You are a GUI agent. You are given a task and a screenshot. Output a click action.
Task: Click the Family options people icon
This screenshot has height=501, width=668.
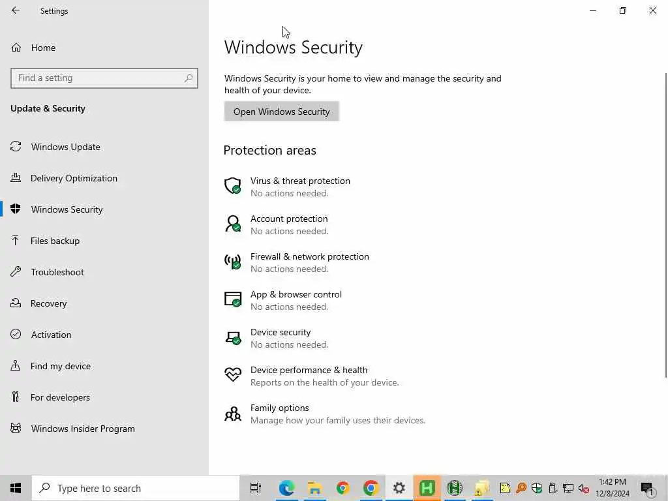pyautogui.click(x=233, y=414)
